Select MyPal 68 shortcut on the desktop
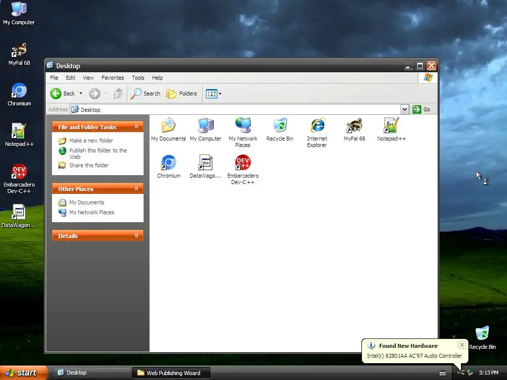The height and width of the screenshot is (380, 507). pyautogui.click(x=19, y=54)
